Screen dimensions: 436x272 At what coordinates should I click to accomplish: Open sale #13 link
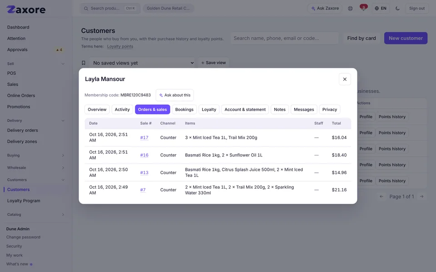[x=144, y=172]
